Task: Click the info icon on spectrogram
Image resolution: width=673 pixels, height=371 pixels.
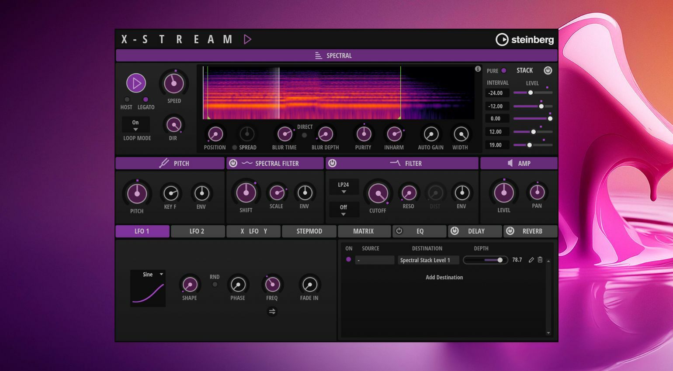Action: pos(478,69)
